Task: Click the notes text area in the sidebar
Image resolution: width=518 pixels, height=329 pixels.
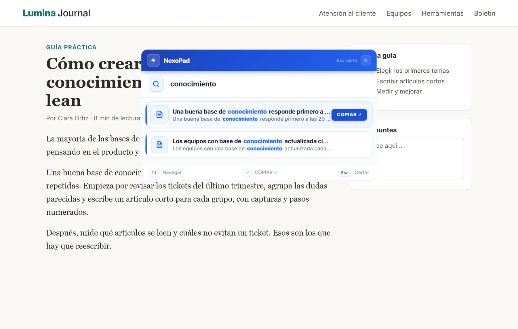Action: 420,159
